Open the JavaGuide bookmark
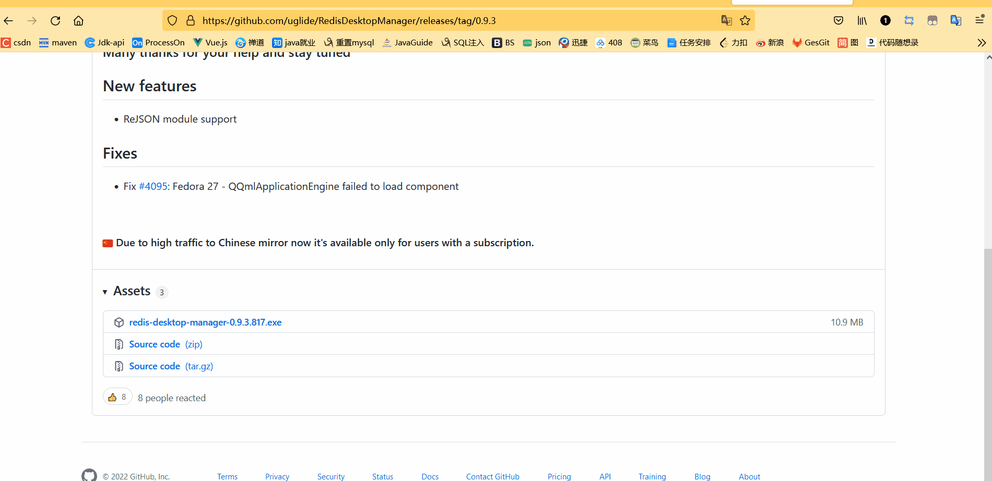Viewport: 992px width, 481px height. point(407,43)
